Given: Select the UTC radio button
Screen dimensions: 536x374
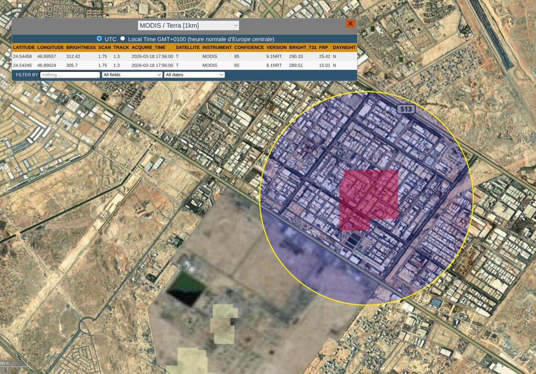Looking at the screenshot, I should (x=100, y=39).
